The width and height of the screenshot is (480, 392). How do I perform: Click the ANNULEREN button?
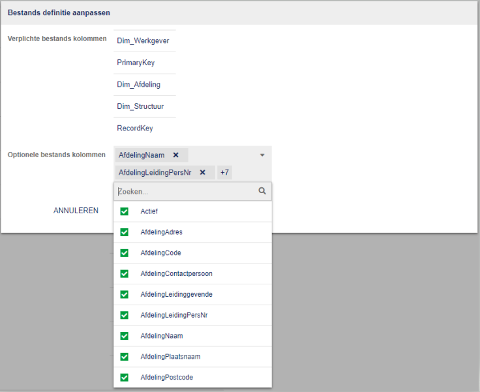coord(76,211)
